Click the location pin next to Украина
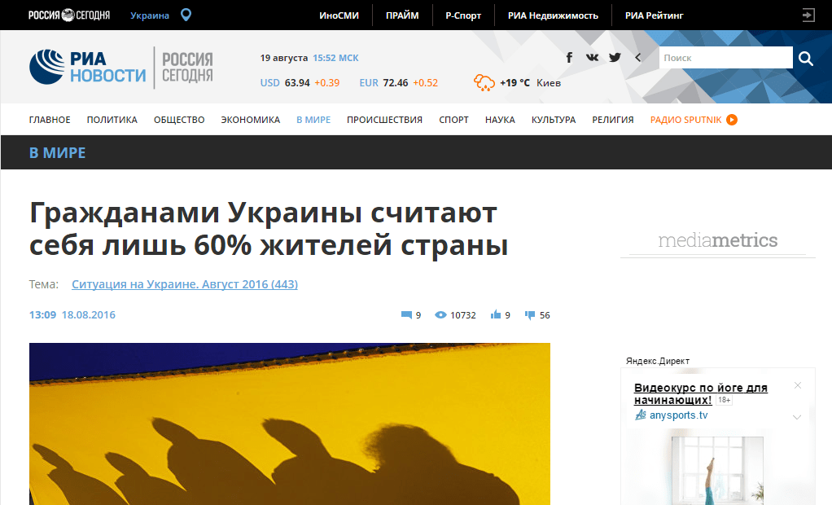 click(186, 15)
